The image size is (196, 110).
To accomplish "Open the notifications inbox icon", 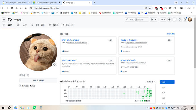I will click(x=185, y=20).
